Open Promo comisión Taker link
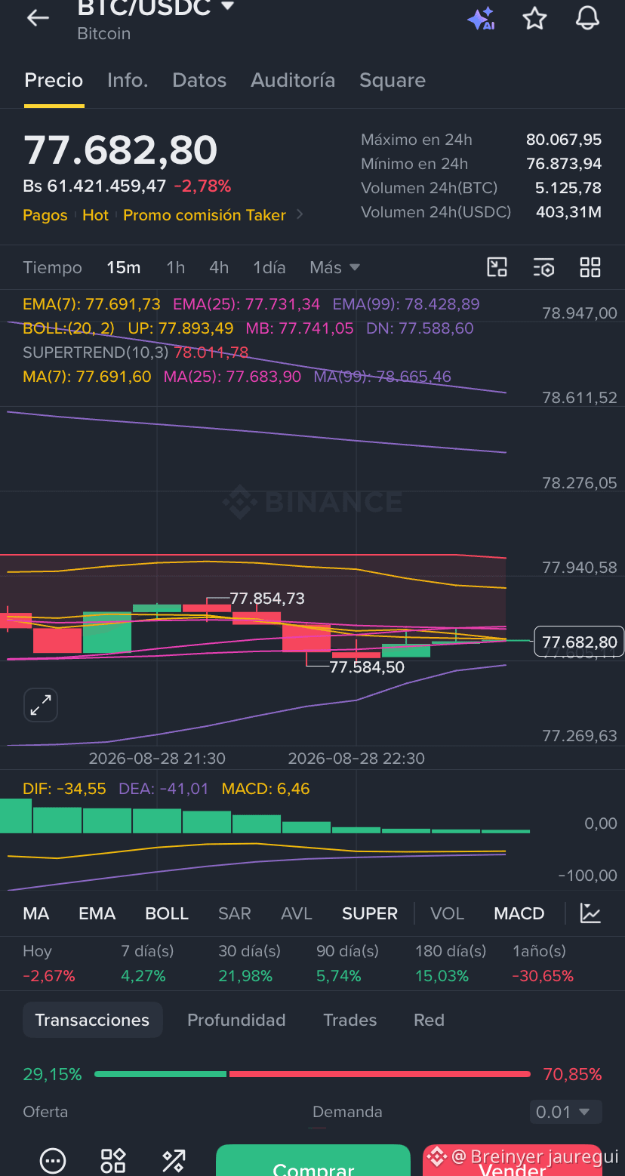Image resolution: width=625 pixels, height=1176 pixels. coord(205,215)
